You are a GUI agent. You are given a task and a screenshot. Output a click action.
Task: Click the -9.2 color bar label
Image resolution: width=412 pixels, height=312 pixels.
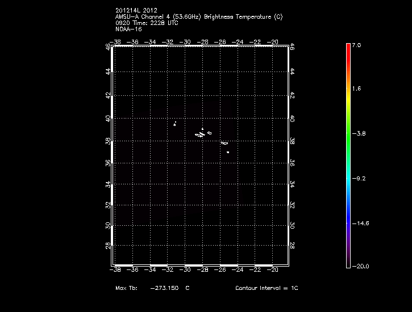358,178
